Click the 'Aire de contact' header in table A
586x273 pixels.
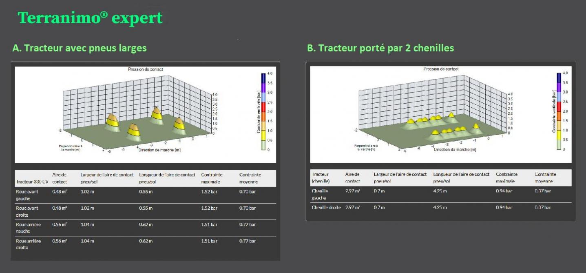pyautogui.click(x=60, y=178)
